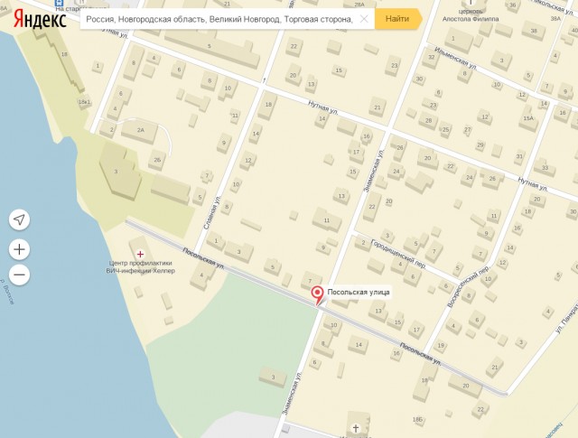This screenshot has width=578, height=438.
Task: Click the Yandex logo
Action: pos(40,18)
